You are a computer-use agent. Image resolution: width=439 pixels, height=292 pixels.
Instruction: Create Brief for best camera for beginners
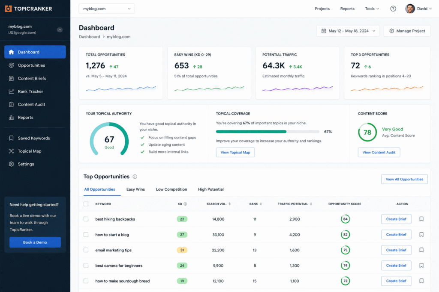pyautogui.click(x=396, y=265)
